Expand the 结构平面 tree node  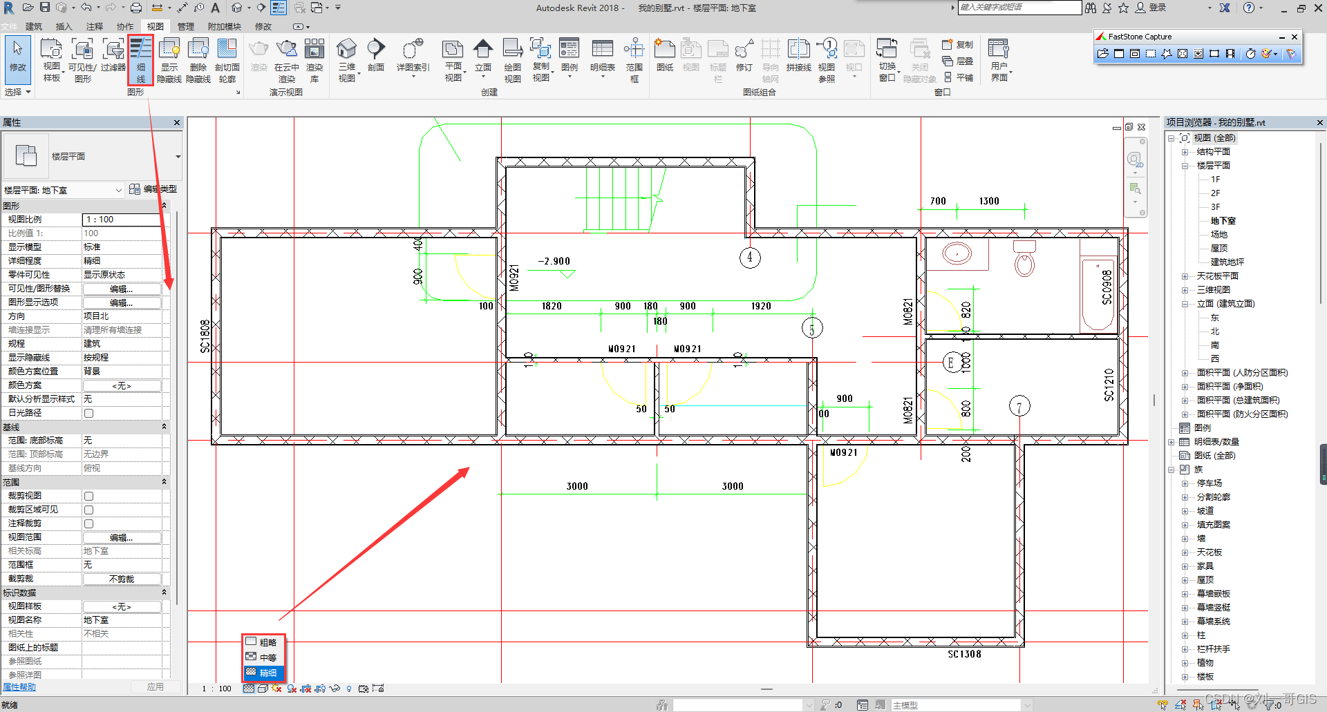[x=1185, y=152]
